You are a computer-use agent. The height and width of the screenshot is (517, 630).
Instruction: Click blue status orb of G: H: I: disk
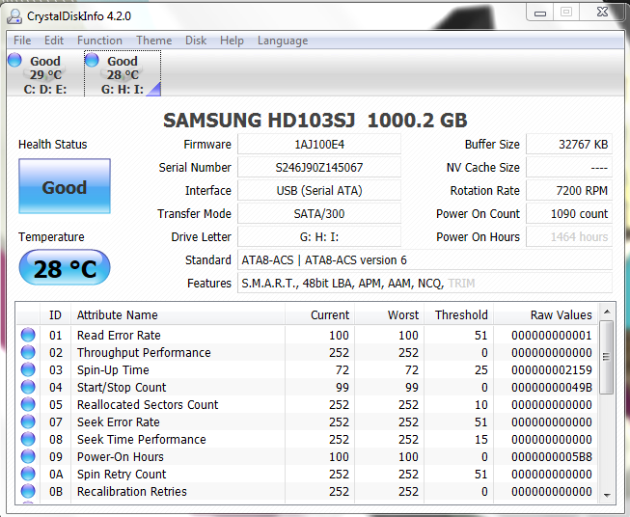point(92,60)
